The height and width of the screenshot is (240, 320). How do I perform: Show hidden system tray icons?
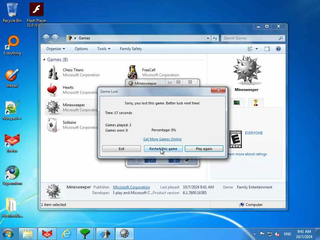[x=254, y=234]
